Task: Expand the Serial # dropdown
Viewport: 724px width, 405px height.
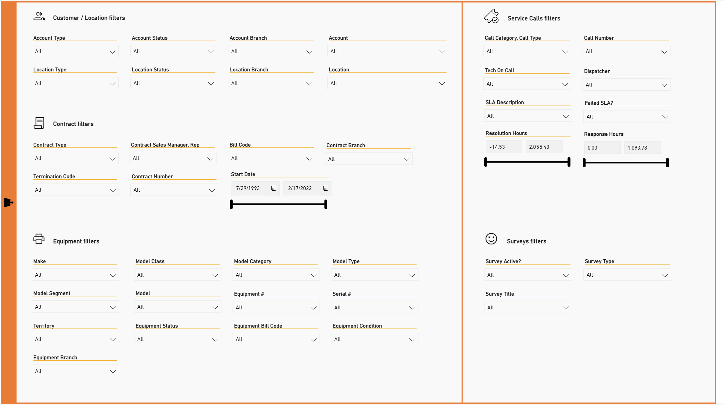Action: tap(375, 308)
